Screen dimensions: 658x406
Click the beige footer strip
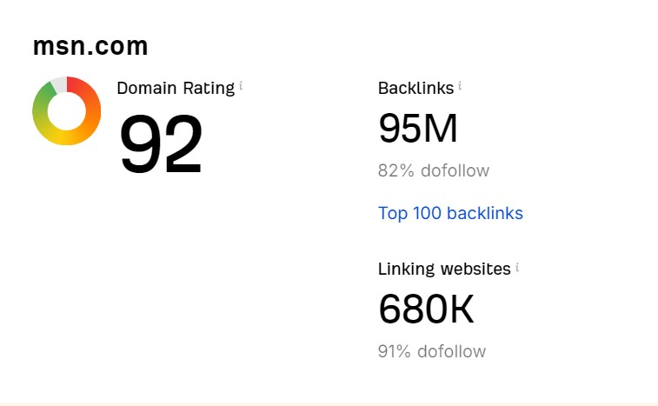tap(329, 404)
